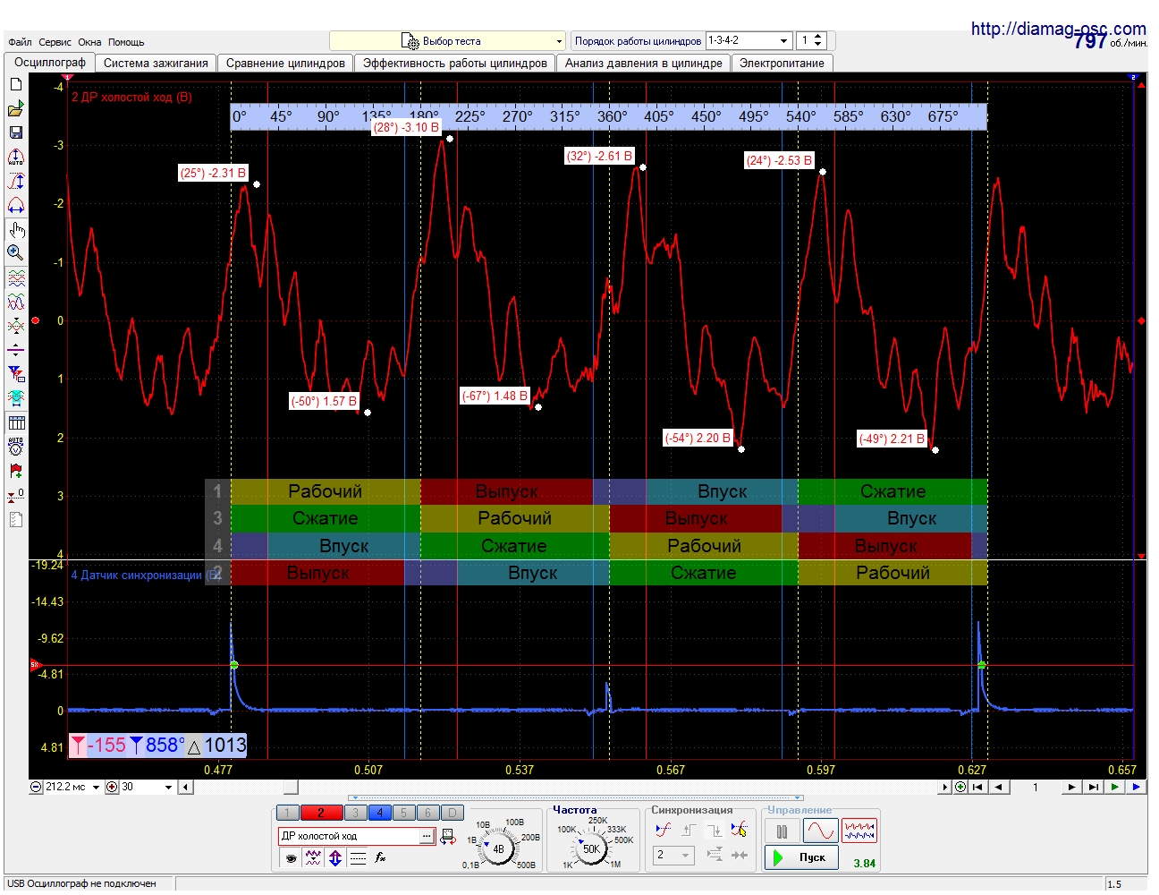The height and width of the screenshot is (895, 1159).
Task: Open the cylinder firing order 1-3-4-2 dropdown
Action: pyautogui.click(x=749, y=40)
